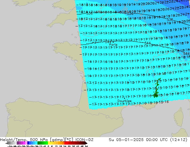The width and height of the screenshot is (190, 147).
Task: Click the dark purple swatch in the legend
Action: coord(18,143)
